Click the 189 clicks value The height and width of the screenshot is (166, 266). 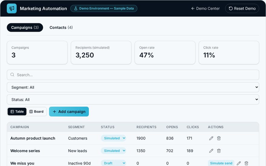(x=190, y=151)
